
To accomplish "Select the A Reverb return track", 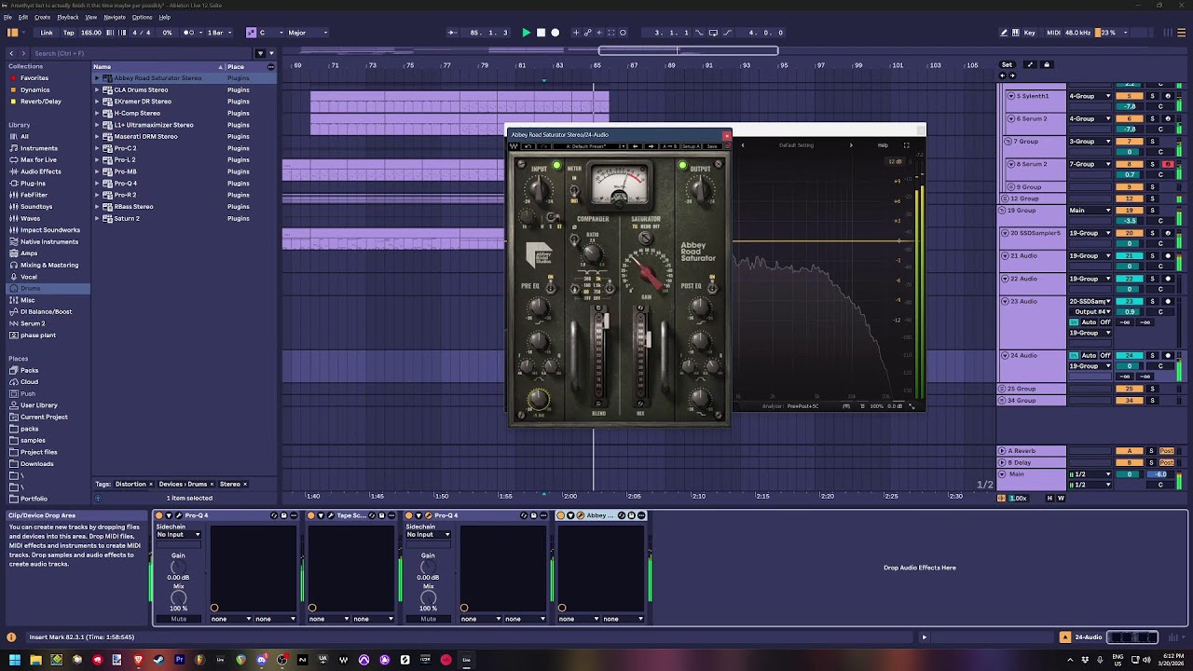I will tap(1031, 451).
